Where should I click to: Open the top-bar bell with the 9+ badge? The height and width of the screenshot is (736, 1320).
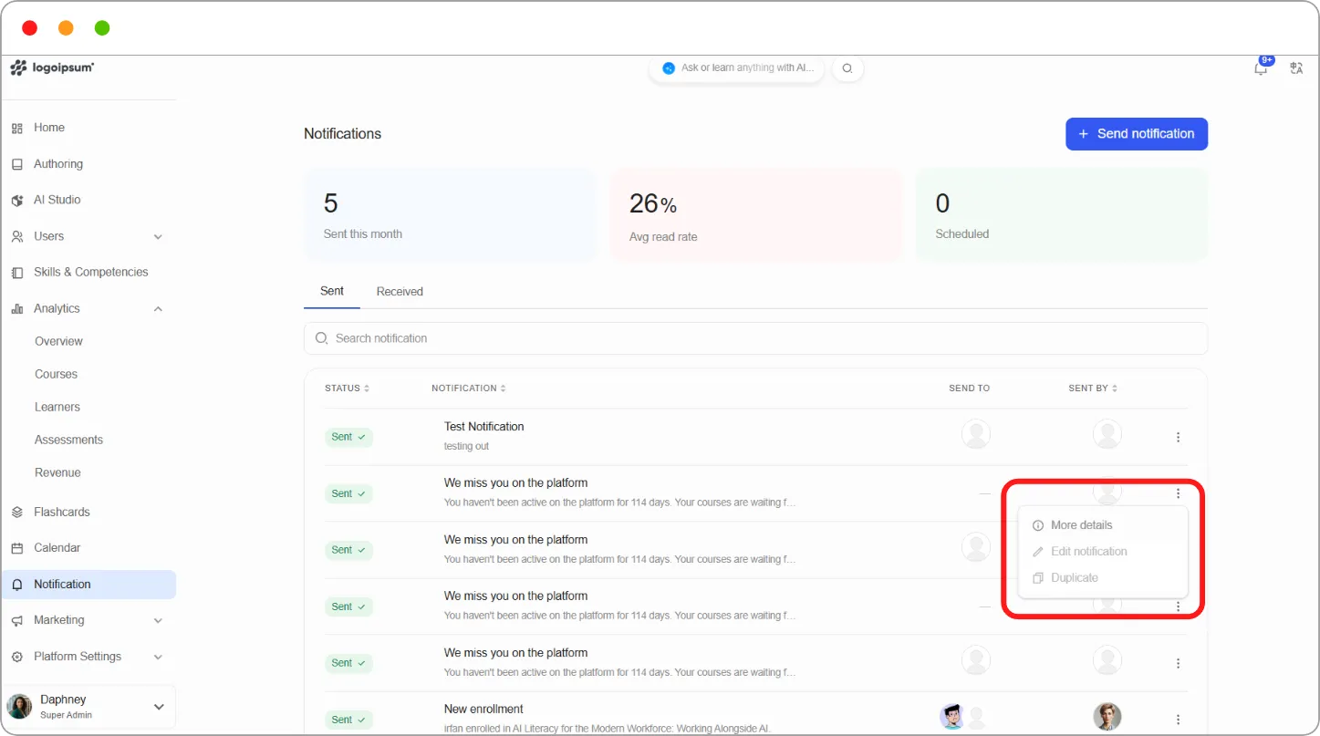(1261, 67)
